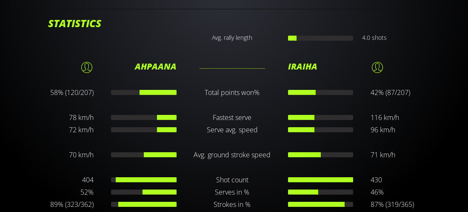Click Iraiha's shot count bar
This screenshot has width=468, height=212.
(x=320, y=180)
